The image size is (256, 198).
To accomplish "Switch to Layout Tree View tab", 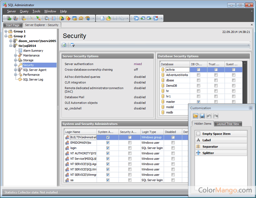I will tap(228, 124).
